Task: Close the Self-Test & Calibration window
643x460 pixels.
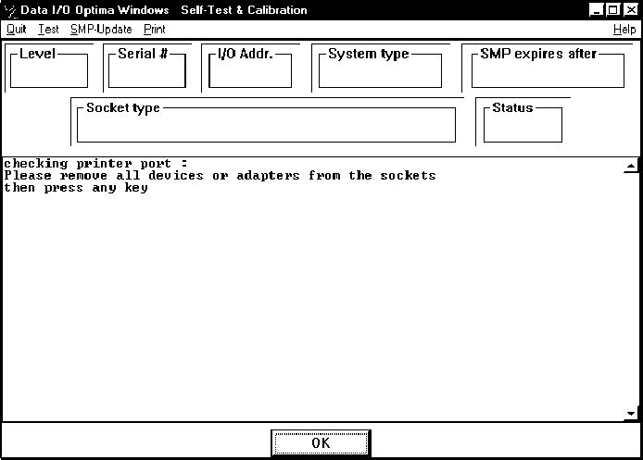Action: [x=630, y=9]
